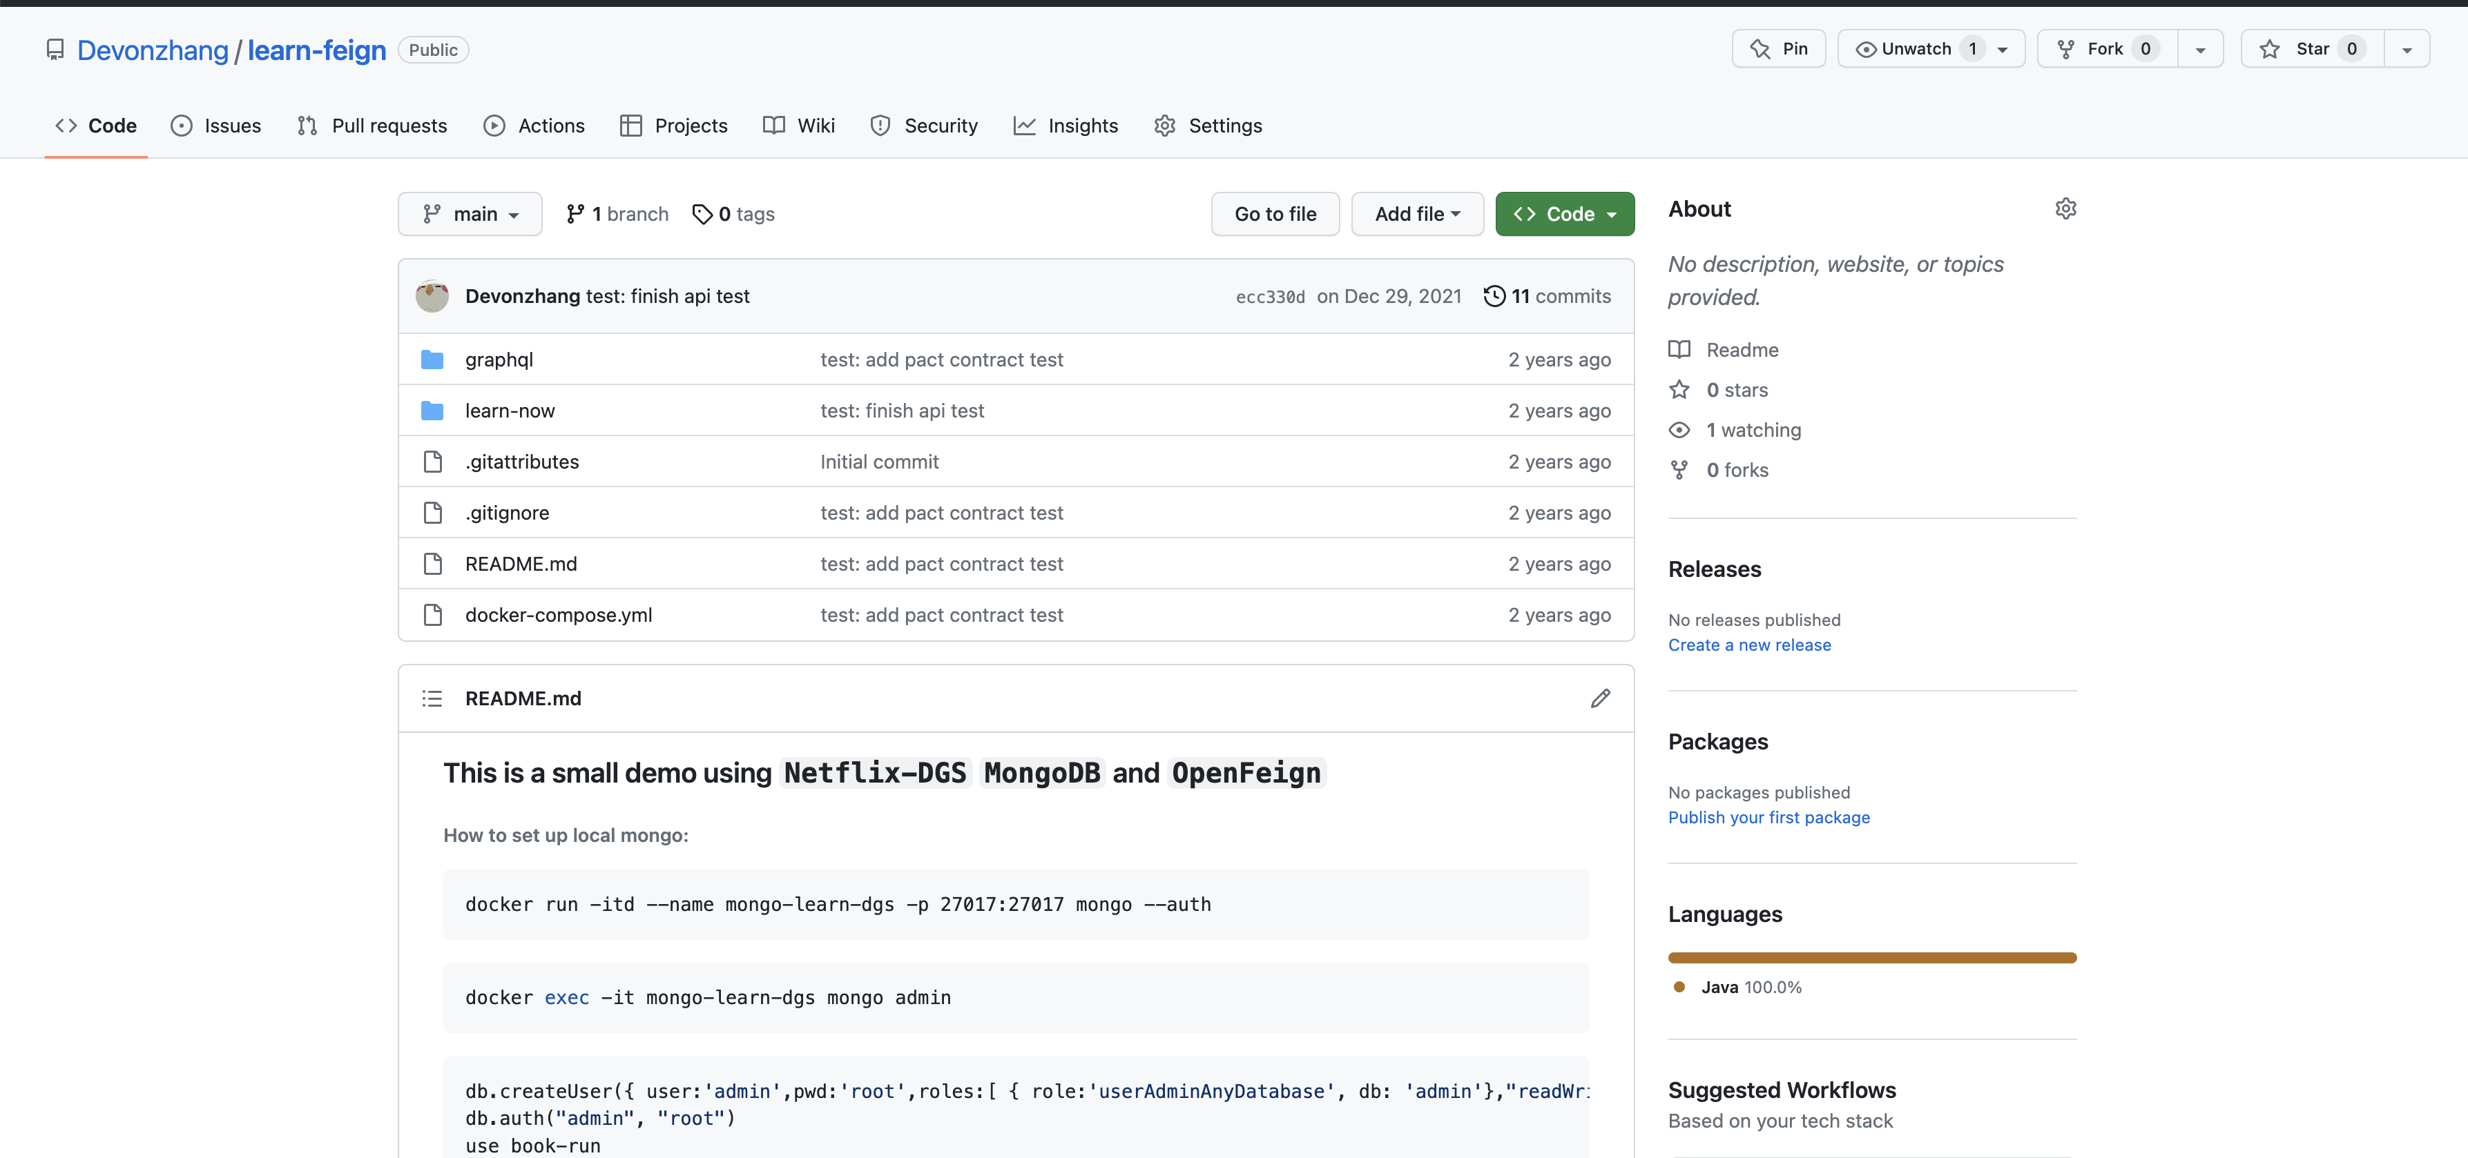The width and height of the screenshot is (2468, 1158).
Task: Click the Unwatch eye button
Action: [x=1931, y=49]
